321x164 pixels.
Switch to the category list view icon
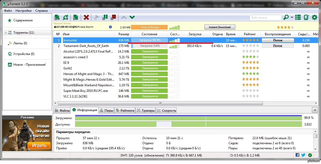click(298, 17)
